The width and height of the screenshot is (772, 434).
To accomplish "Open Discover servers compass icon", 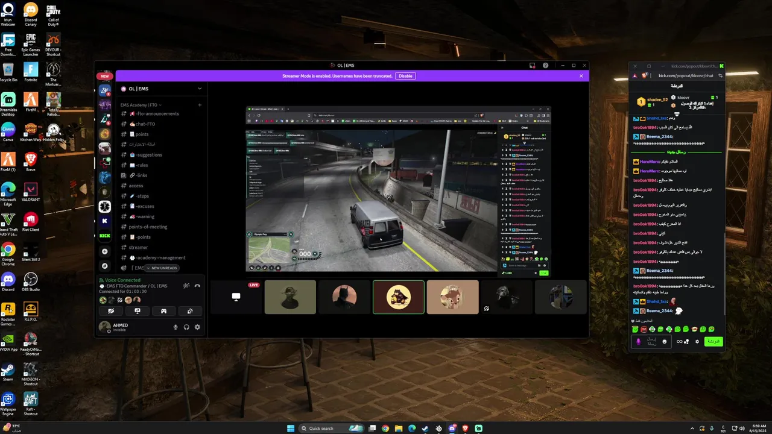I will coord(105,266).
